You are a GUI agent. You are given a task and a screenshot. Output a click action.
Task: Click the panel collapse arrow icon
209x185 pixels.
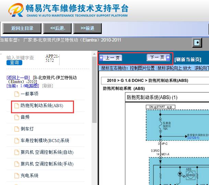(x=197, y=43)
